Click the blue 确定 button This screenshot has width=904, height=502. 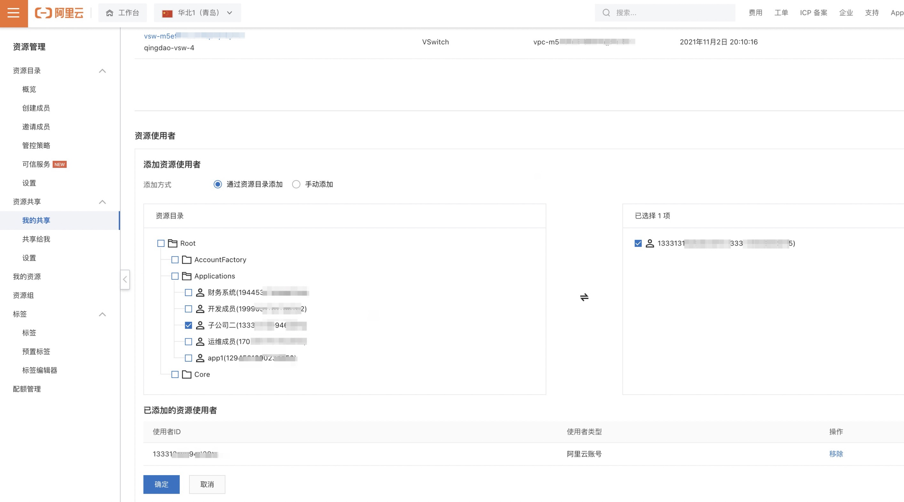pos(162,484)
